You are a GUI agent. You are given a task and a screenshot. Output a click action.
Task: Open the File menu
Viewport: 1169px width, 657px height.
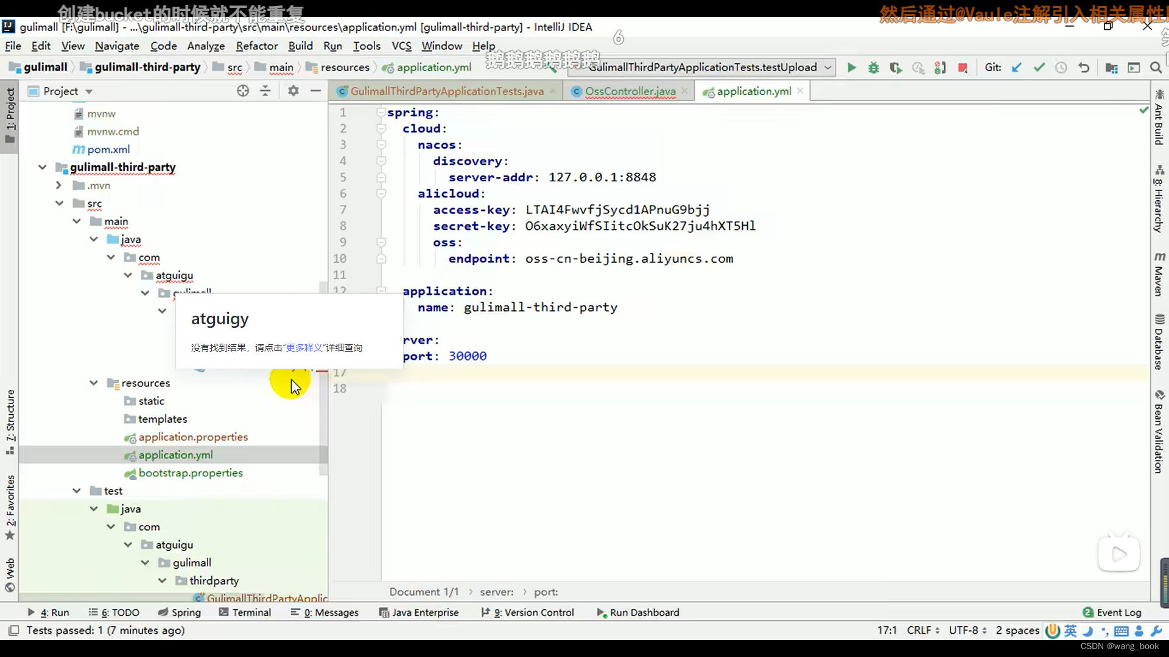coord(13,46)
